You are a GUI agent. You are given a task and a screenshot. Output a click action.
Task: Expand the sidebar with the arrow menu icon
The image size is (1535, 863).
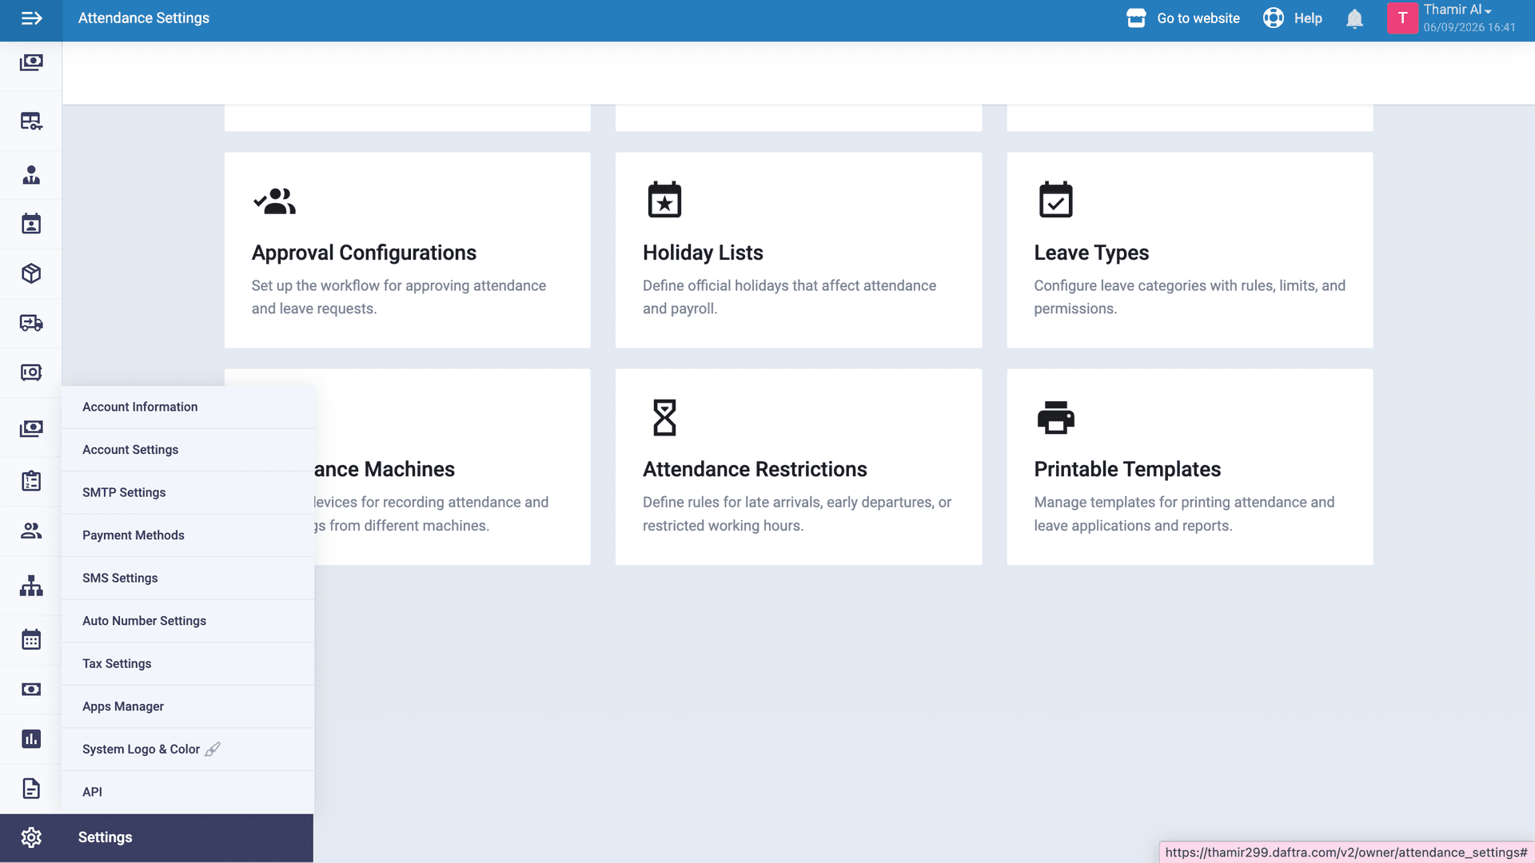pos(31,18)
